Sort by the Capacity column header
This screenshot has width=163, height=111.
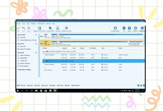click(x=64, y=48)
